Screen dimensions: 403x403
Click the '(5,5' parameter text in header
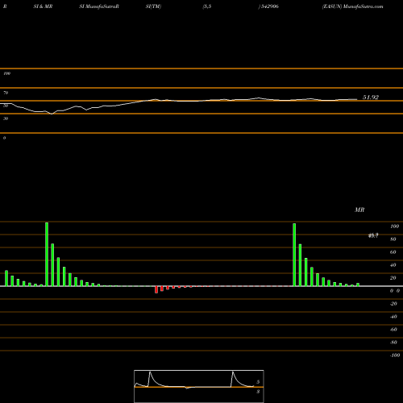click(207, 6)
